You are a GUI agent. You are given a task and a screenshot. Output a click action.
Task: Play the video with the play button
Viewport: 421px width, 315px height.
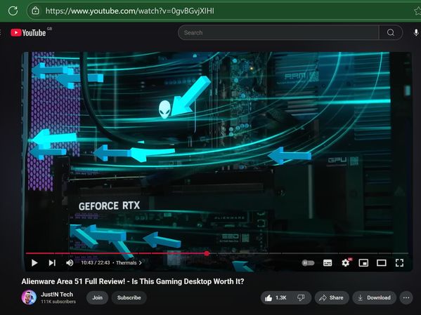(34, 262)
